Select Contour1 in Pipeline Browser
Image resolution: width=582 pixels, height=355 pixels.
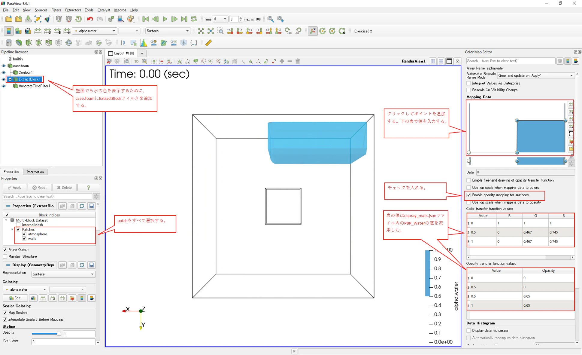click(x=25, y=72)
